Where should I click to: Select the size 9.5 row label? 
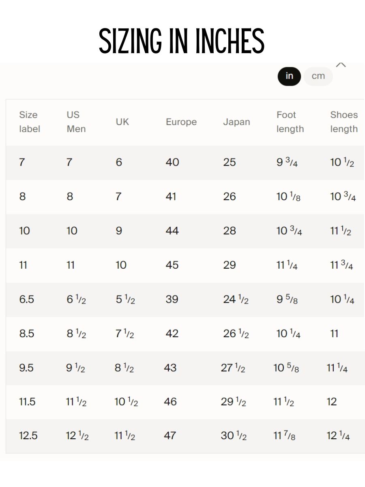[x=26, y=368]
